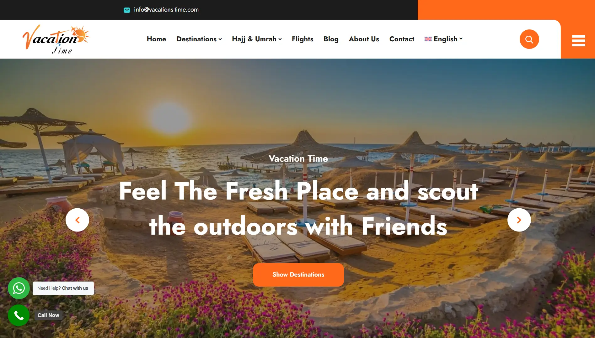595x338 pixels.
Task: Open the English language selector
Action: (x=443, y=39)
